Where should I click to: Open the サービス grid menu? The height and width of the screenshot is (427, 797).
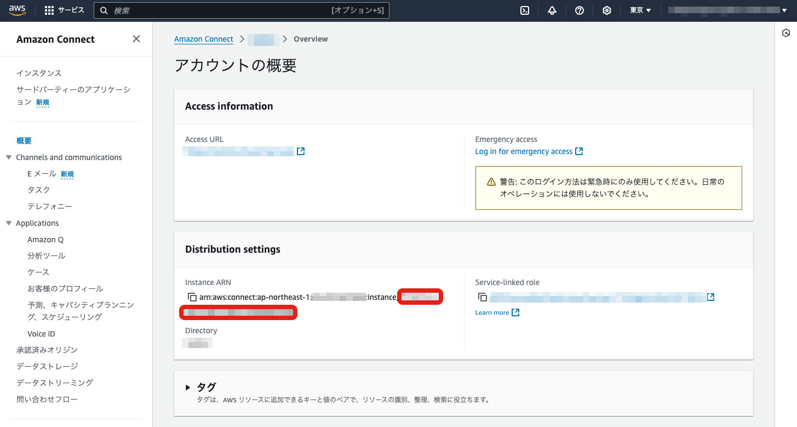(x=65, y=10)
